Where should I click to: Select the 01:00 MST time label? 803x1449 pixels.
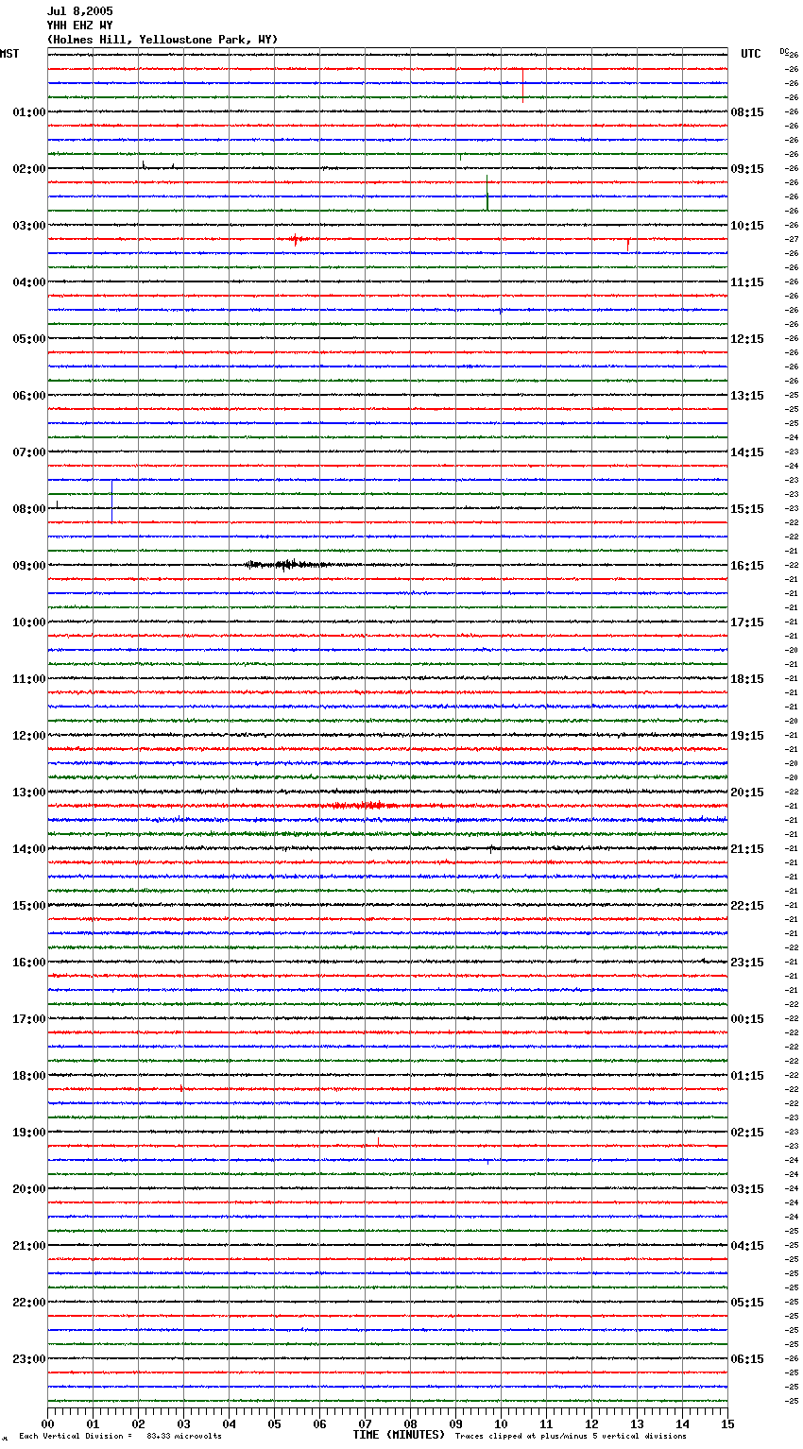29,112
